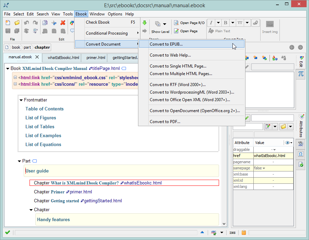The image size is (309, 240).
Task: Switch to primer.html tab
Action: (96, 58)
